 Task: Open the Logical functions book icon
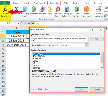tap(42, 9)
